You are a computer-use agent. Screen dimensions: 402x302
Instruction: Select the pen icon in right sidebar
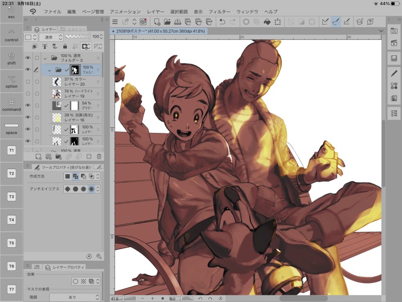click(x=394, y=73)
